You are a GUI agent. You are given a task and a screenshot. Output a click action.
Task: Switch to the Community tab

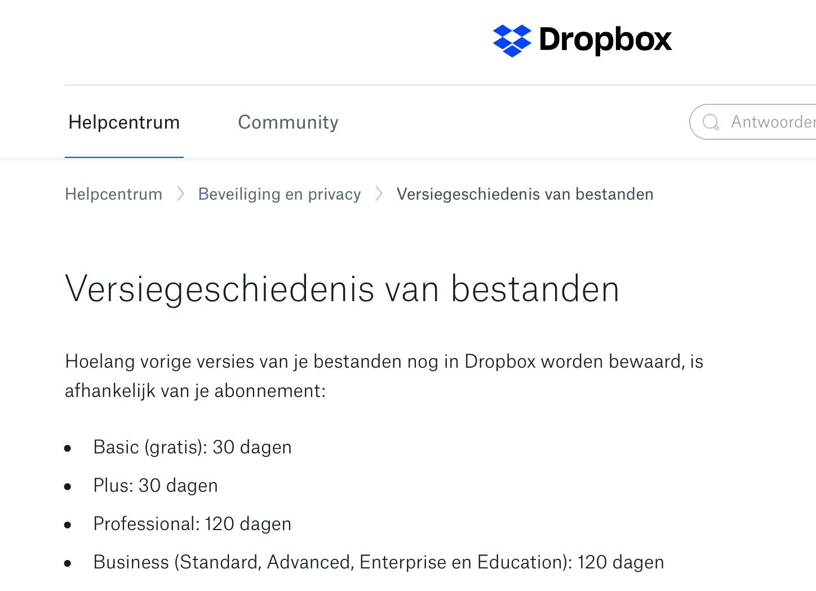click(x=288, y=122)
